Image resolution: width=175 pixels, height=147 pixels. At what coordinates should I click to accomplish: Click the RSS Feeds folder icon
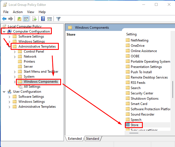[128, 82]
